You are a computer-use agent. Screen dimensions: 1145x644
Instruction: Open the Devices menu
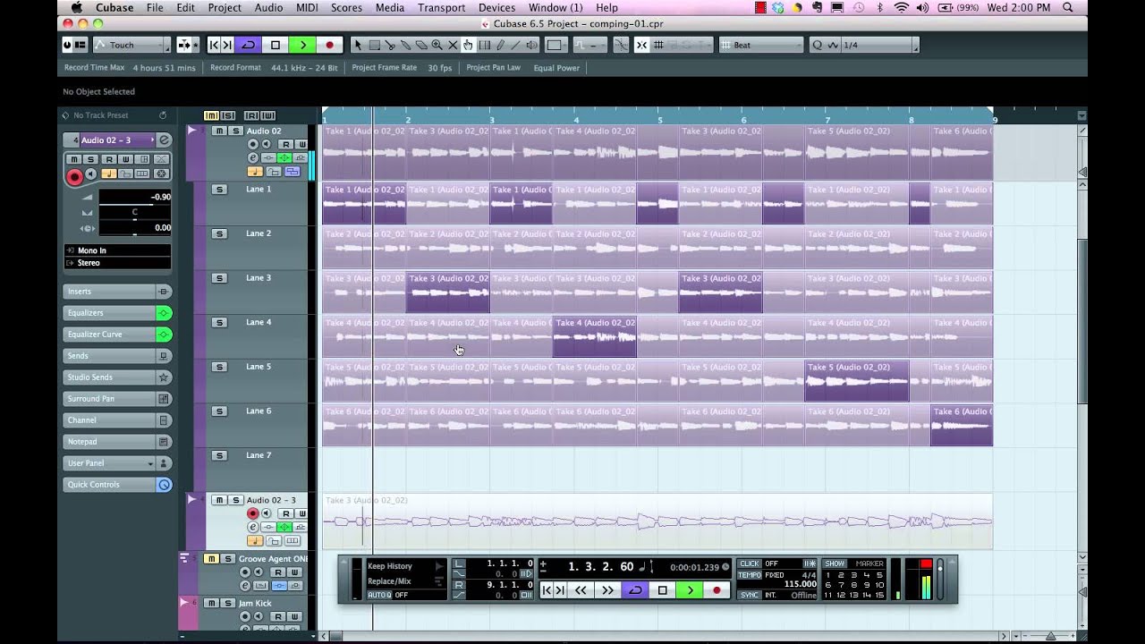click(x=496, y=7)
